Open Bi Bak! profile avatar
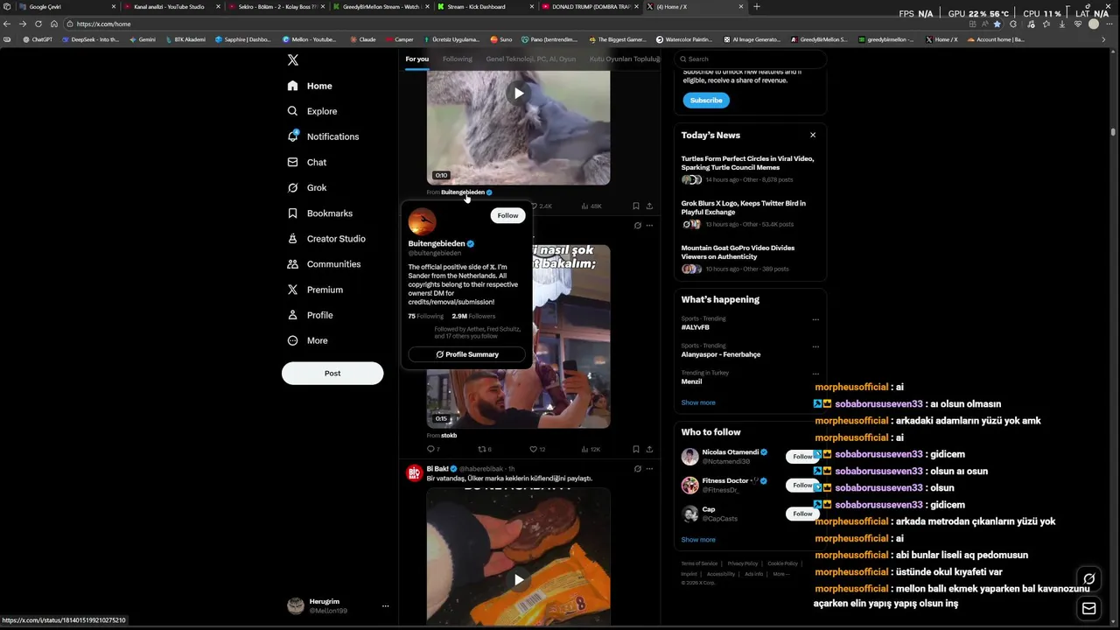The image size is (1120, 630). pyautogui.click(x=414, y=473)
